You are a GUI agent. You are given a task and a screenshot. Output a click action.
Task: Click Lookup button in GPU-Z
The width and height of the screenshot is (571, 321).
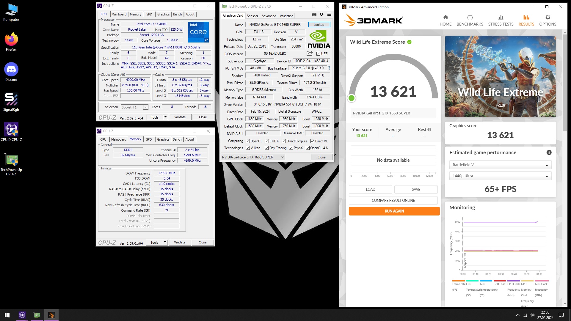(x=319, y=25)
